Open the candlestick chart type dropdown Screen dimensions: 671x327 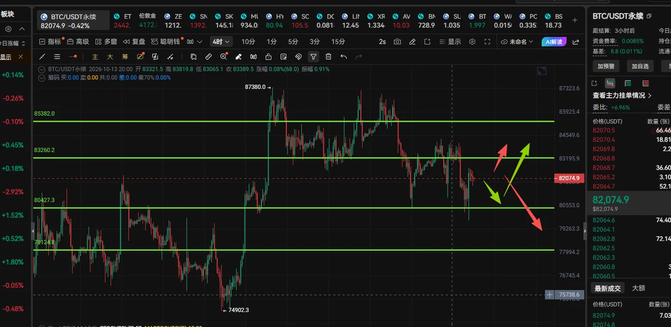point(194,42)
